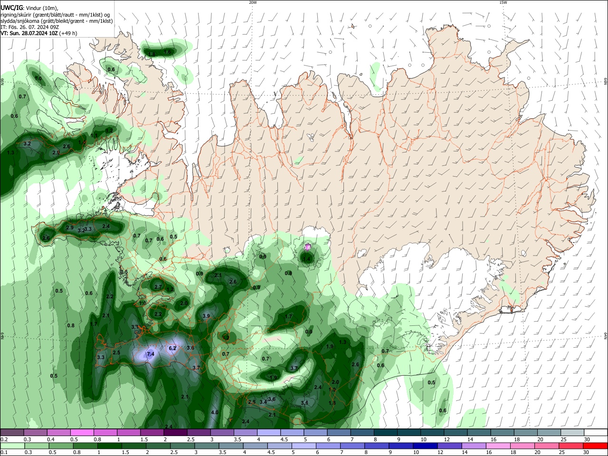Click the bright red 30 mm rain swatch
Screen dimensions: 608x456
pos(596,446)
